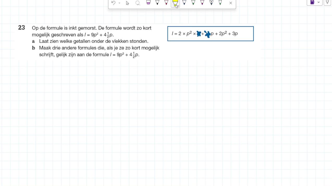The image size is (332, 186).
Task: Open the purple notebook icon
Action: point(312,2)
